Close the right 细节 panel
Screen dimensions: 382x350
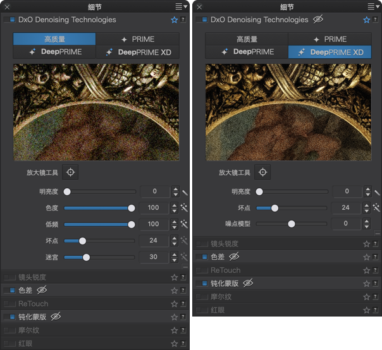199,7
